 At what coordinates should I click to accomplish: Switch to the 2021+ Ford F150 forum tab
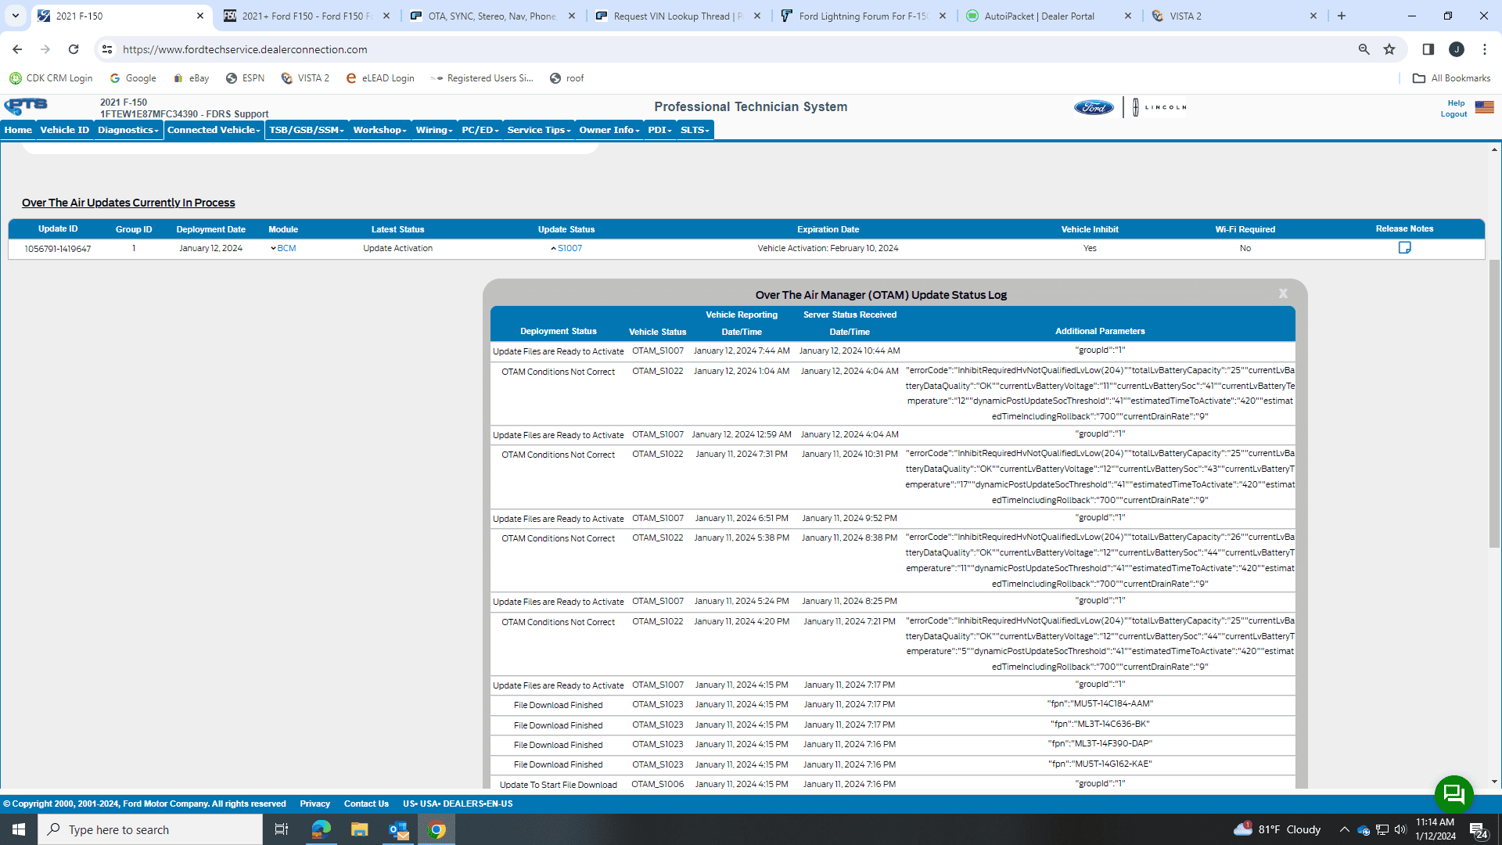click(307, 16)
